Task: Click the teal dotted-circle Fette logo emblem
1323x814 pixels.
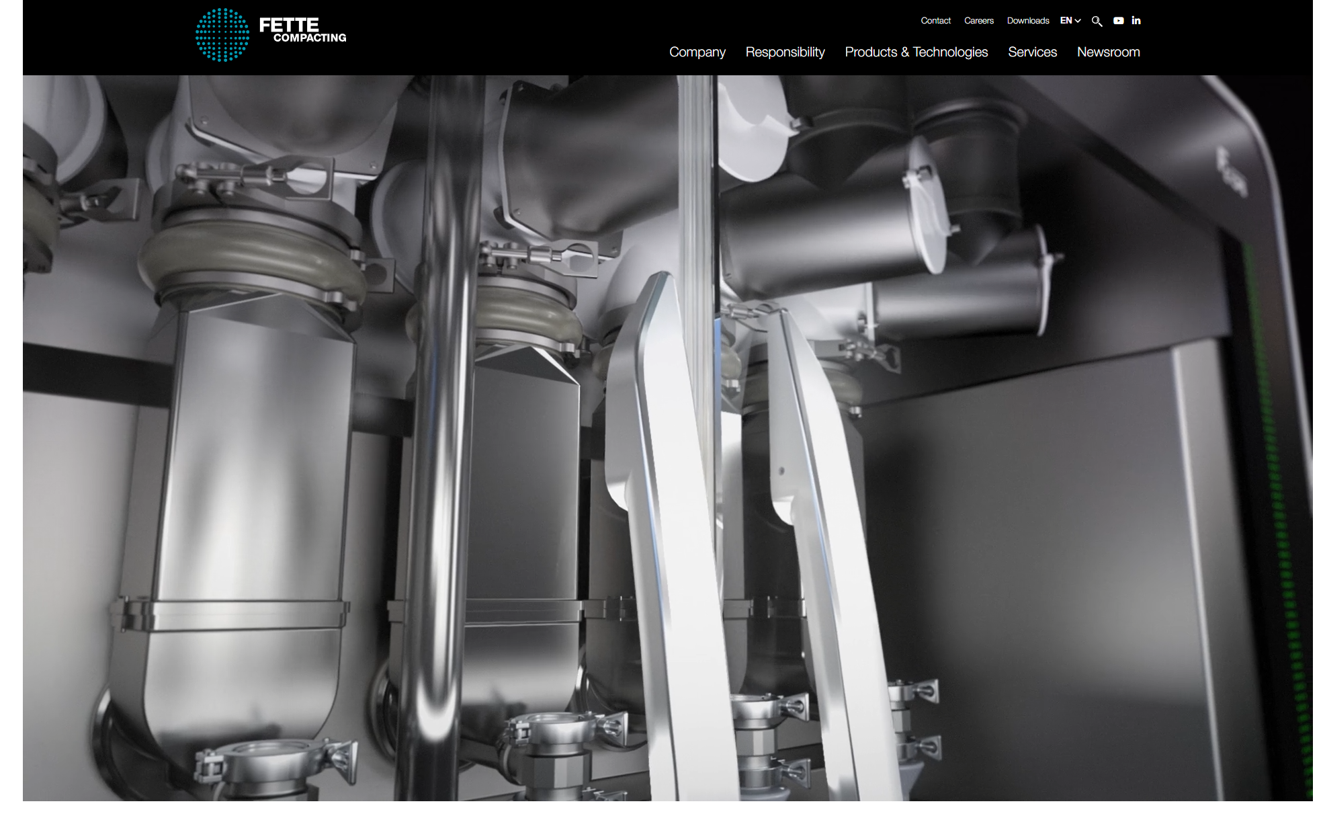Action: coord(222,35)
